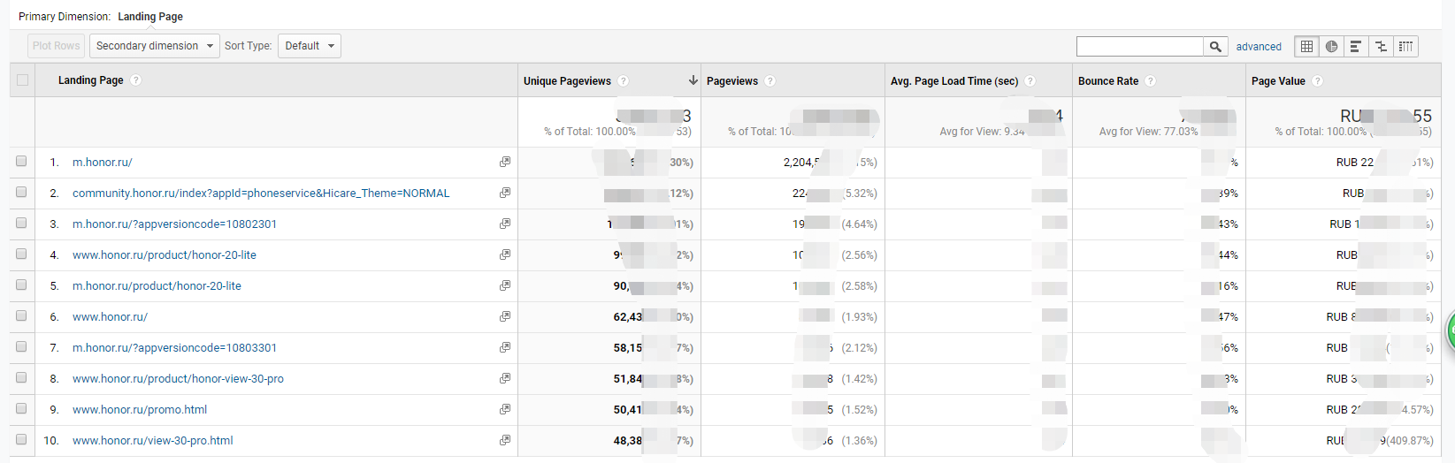This screenshot has height=463, width=1455.
Task: Click the search magnifier button
Action: [1215, 47]
